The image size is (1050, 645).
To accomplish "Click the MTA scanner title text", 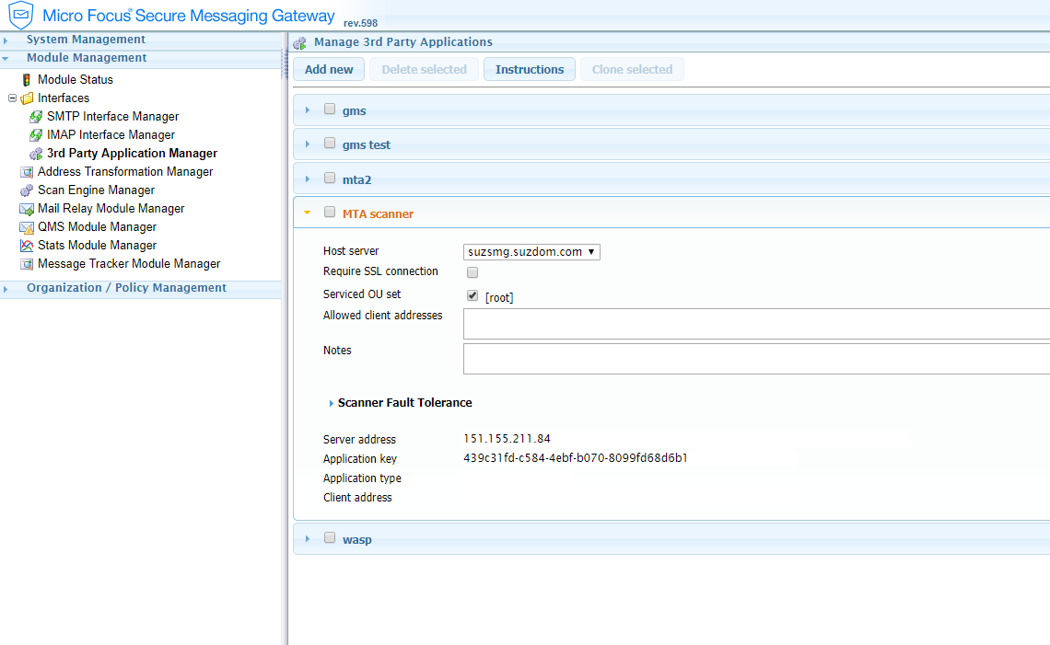I will [378, 214].
